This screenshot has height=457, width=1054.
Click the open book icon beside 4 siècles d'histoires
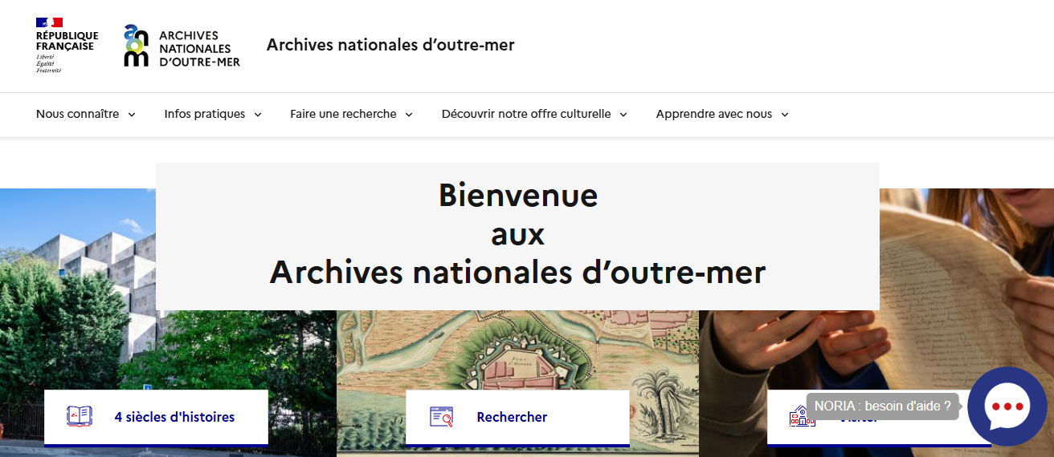(79, 416)
